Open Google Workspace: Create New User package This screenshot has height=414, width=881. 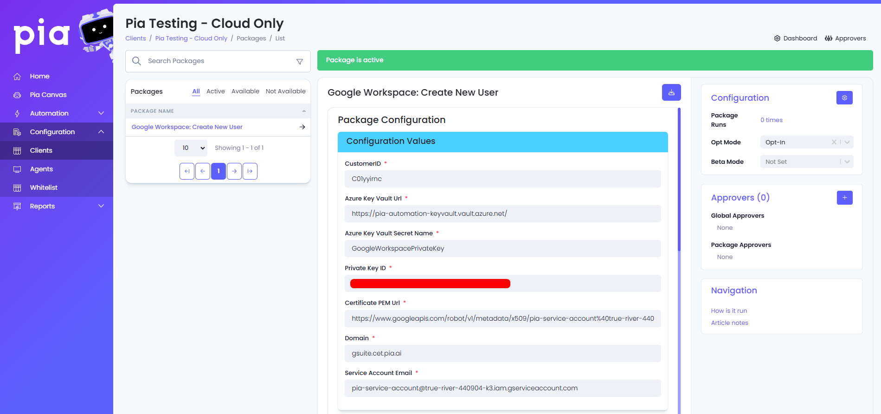[x=187, y=127]
